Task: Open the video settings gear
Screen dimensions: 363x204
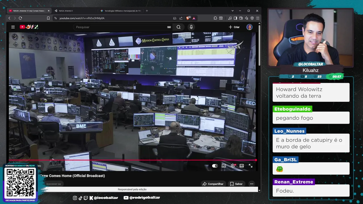Action: click(x=233, y=166)
